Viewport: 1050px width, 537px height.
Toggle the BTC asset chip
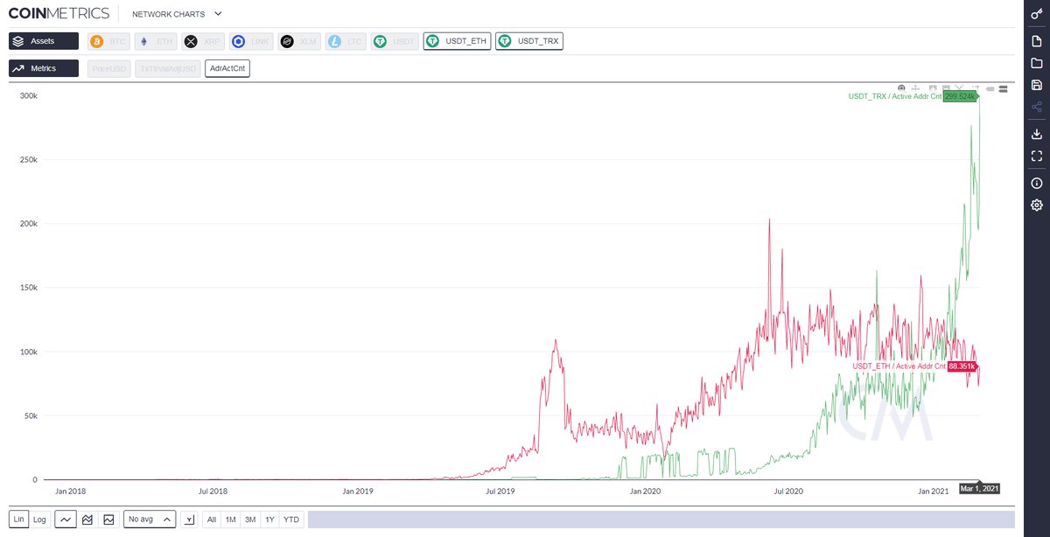(109, 41)
